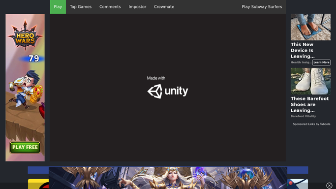Close the bottom banner ad

point(329,186)
